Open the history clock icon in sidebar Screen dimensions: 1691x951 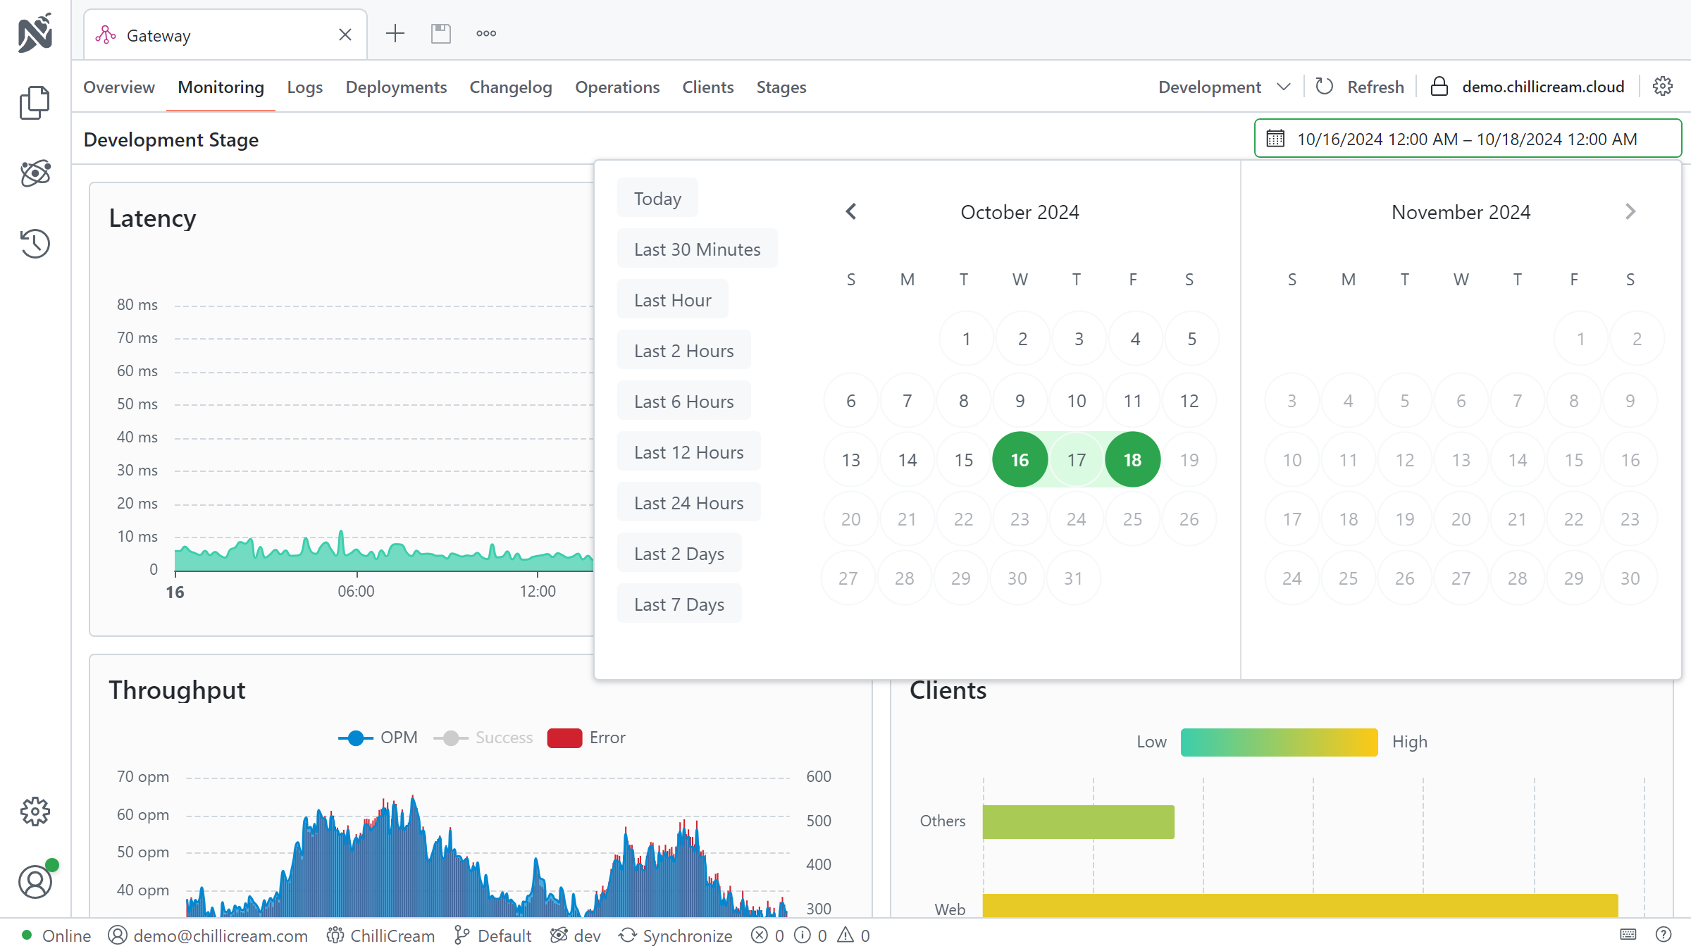(35, 244)
